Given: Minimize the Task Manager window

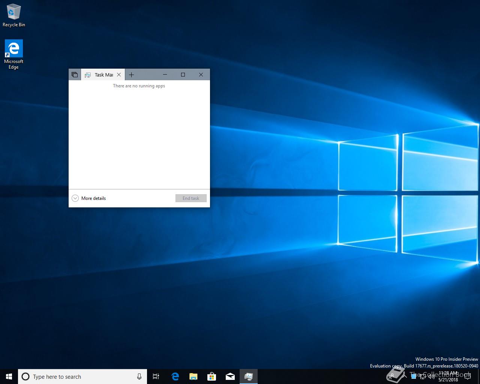Looking at the screenshot, I should click(x=165, y=75).
